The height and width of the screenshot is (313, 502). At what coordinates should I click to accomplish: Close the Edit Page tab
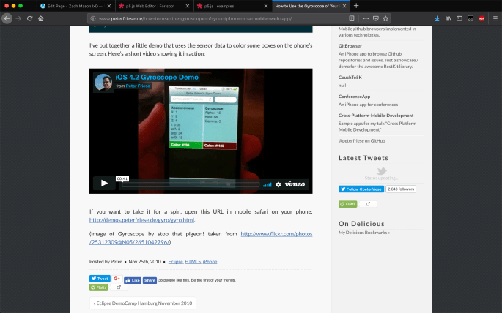point(109,6)
